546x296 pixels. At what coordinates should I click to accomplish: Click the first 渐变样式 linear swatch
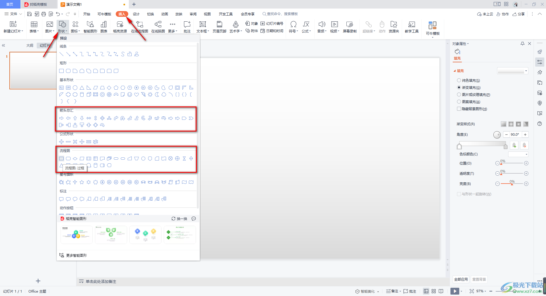(503, 124)
